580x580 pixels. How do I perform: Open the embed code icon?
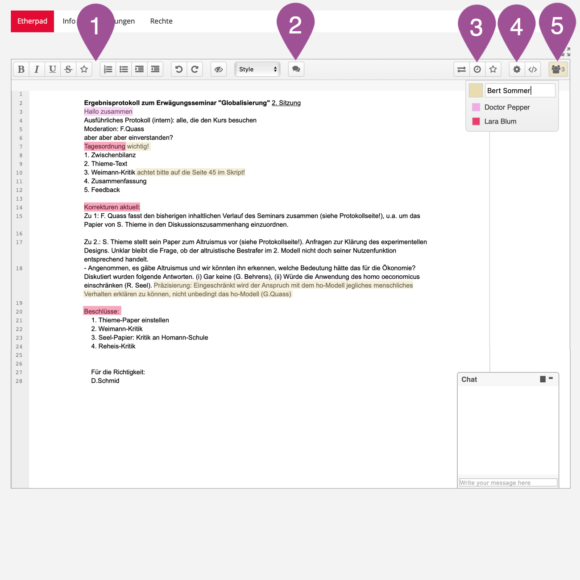coord(533,69)
